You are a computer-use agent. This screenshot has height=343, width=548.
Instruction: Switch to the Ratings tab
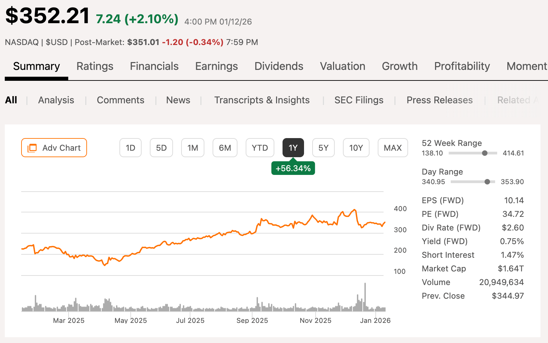click(95, 66)
